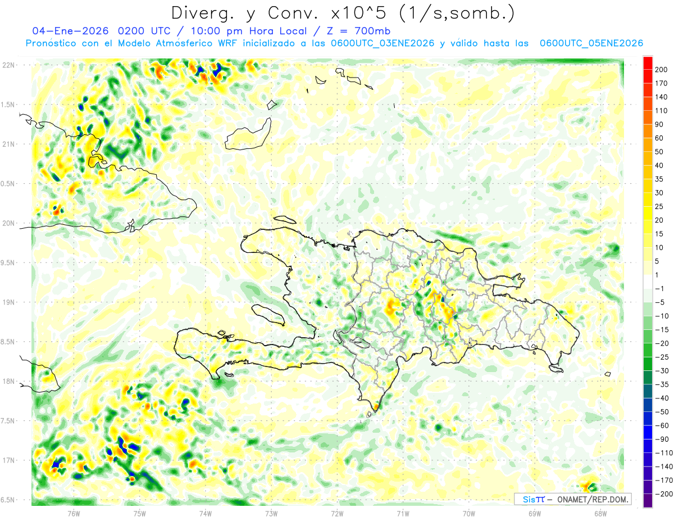Click the '-110' color scale value
The height and width of the screenshot is (521, 674).
[663, 453]
